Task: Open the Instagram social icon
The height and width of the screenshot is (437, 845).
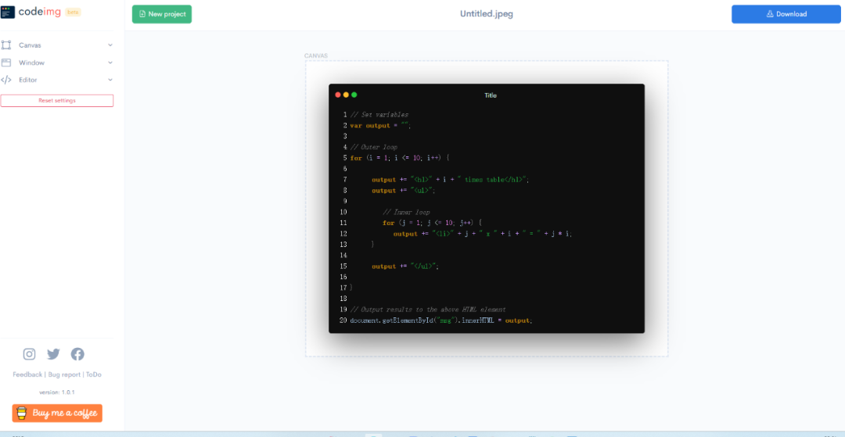Action: [x=30, y=354]
